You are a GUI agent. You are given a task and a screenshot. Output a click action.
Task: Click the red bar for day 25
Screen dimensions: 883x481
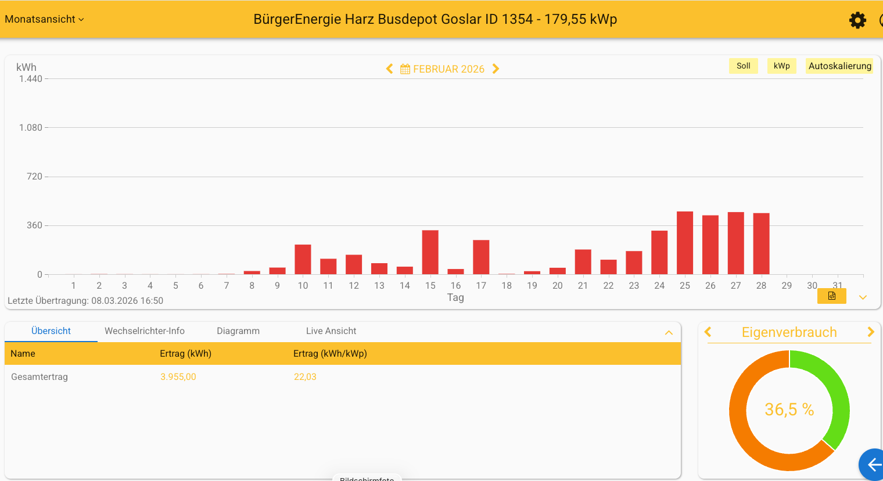click(x=685, y=243)
